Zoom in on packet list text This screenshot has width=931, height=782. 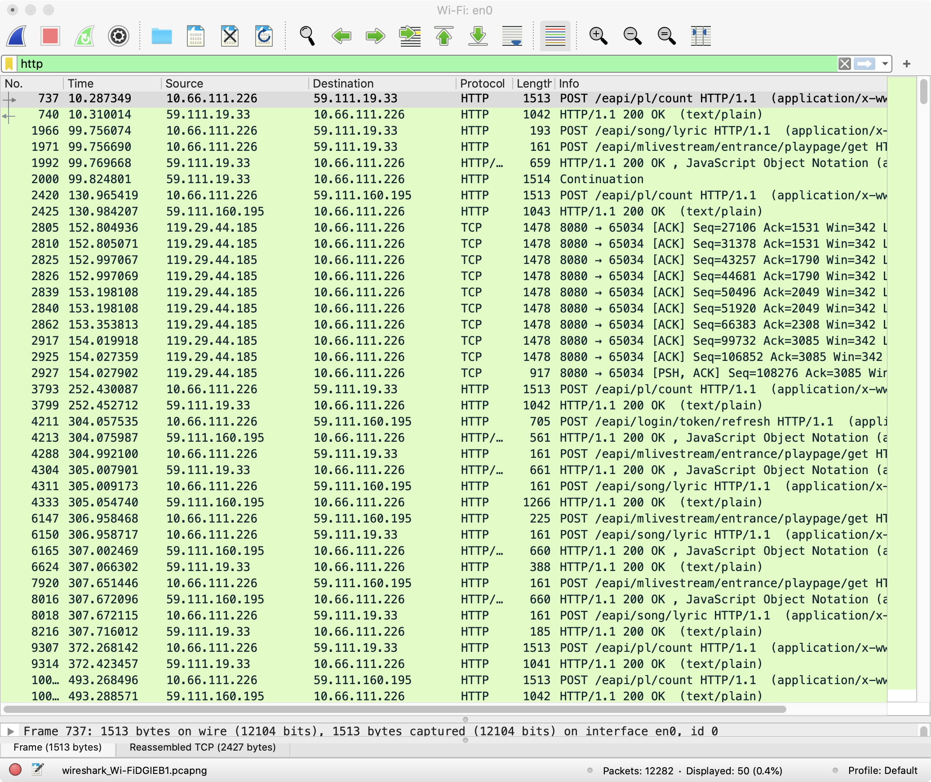coord(598,36)
